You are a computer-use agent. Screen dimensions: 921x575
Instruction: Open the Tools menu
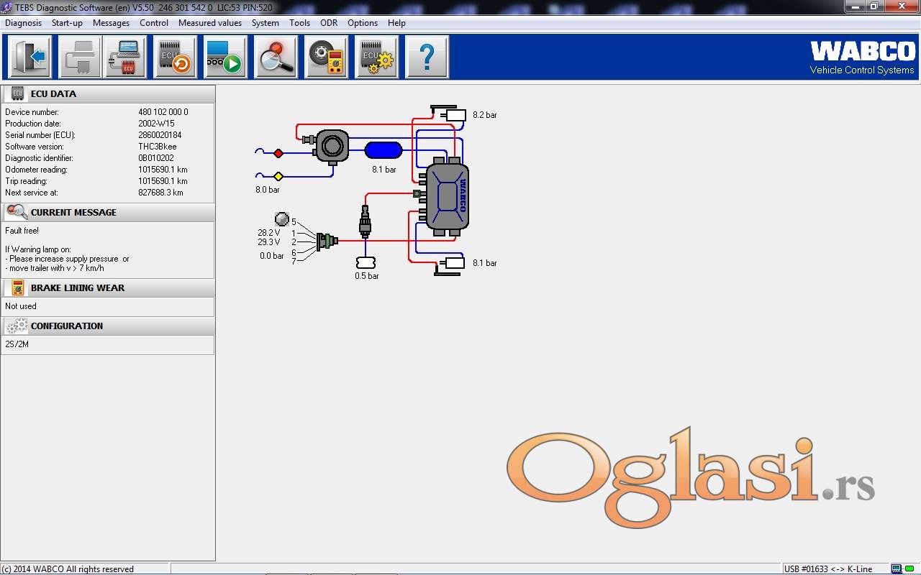point(300,23)
